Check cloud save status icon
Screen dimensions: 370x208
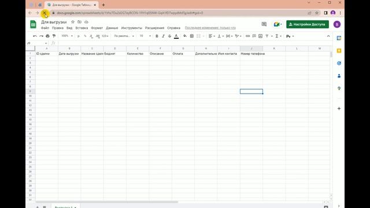(86, 22)
